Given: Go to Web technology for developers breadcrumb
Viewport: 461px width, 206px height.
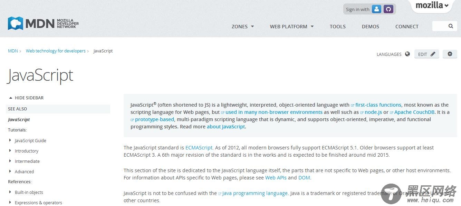Looking at the screenshot, I should 56,51.
